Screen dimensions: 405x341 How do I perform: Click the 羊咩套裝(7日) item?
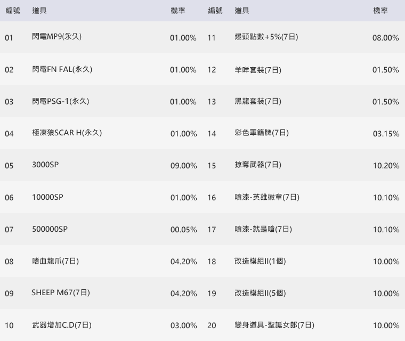pyautogui.click(x=258, y=70)
